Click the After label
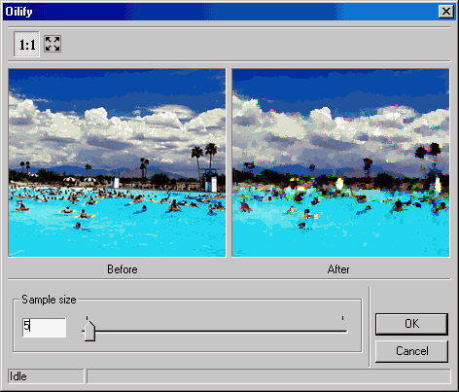459x392 pixels. 338,269
